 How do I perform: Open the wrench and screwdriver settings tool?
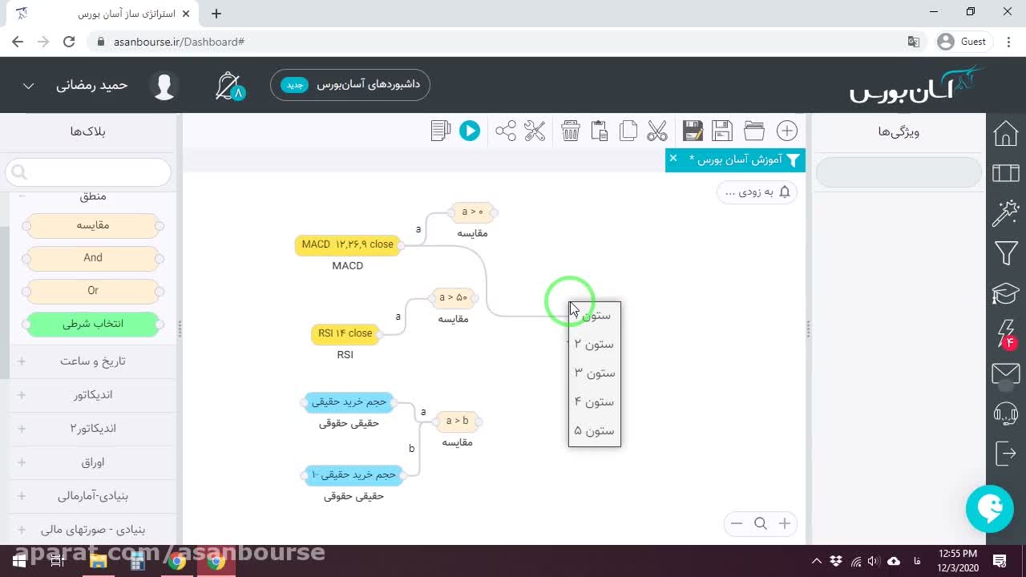pyautogui.click(x=535, y=131)
